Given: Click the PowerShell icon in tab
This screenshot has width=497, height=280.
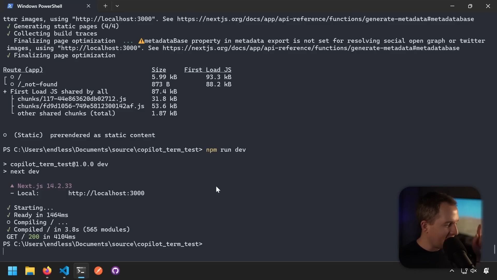Looking at the screenshot, I should pos(10,6).
